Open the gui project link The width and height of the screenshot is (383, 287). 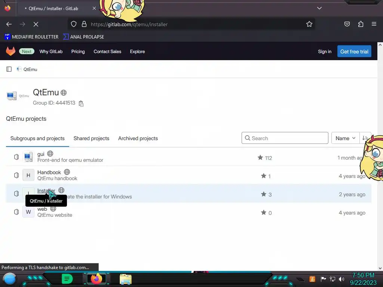point(41,154)
